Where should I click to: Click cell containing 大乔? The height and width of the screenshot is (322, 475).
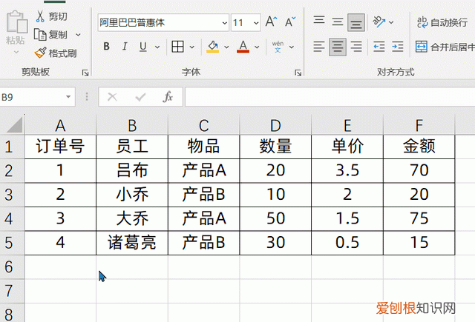132,218
